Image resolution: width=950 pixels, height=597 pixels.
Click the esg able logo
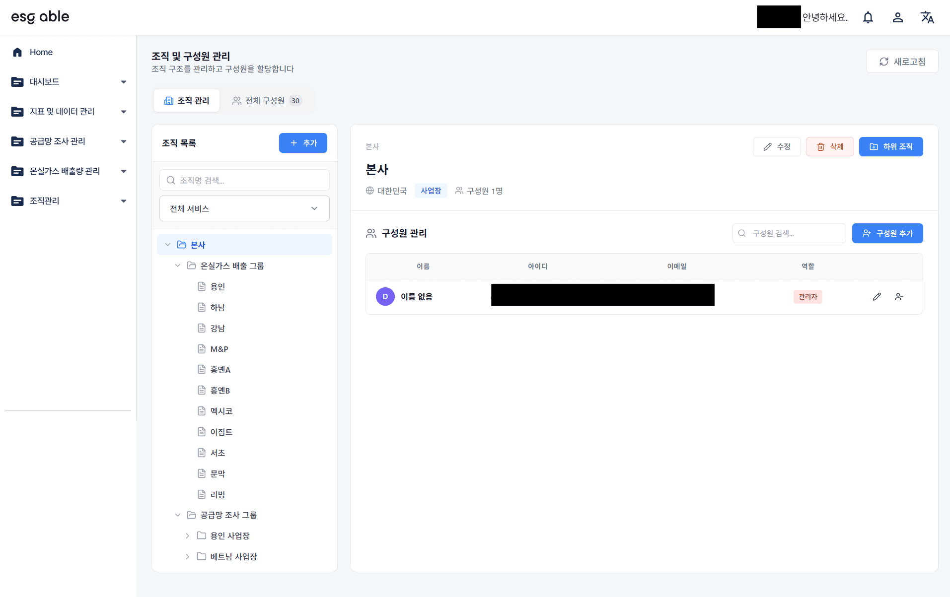[x=40, y=17]
